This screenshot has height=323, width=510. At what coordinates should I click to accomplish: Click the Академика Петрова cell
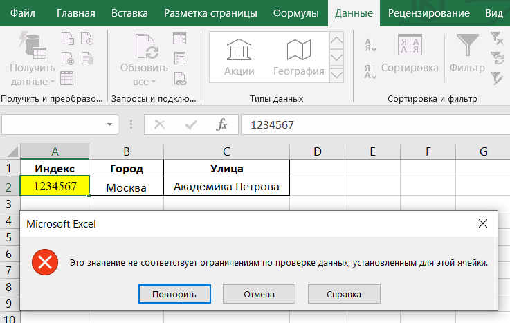coord(226,186)
